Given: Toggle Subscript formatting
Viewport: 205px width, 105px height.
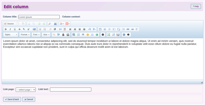Looking at the screenshot, I should (x=24, y=29).
